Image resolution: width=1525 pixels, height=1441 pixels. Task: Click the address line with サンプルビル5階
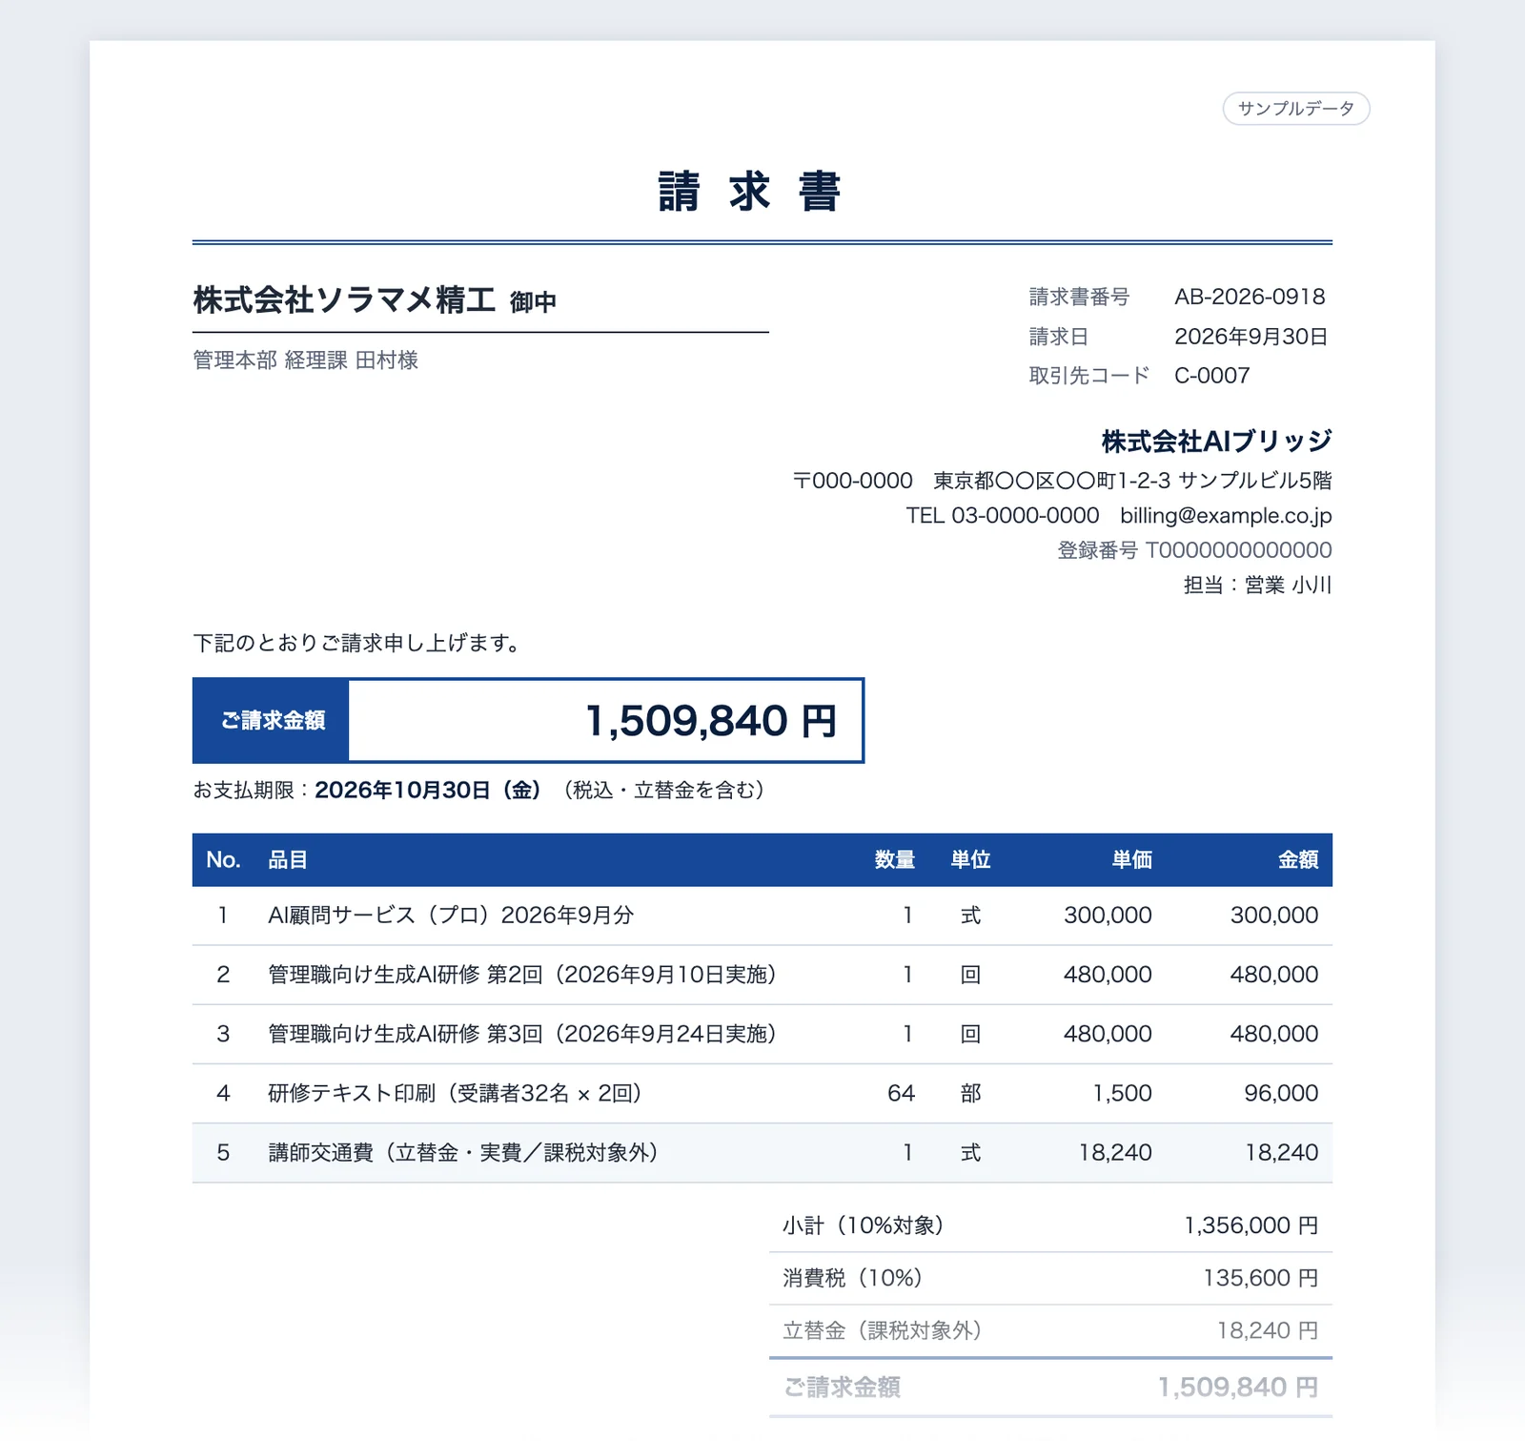[x=1062, y=481]
